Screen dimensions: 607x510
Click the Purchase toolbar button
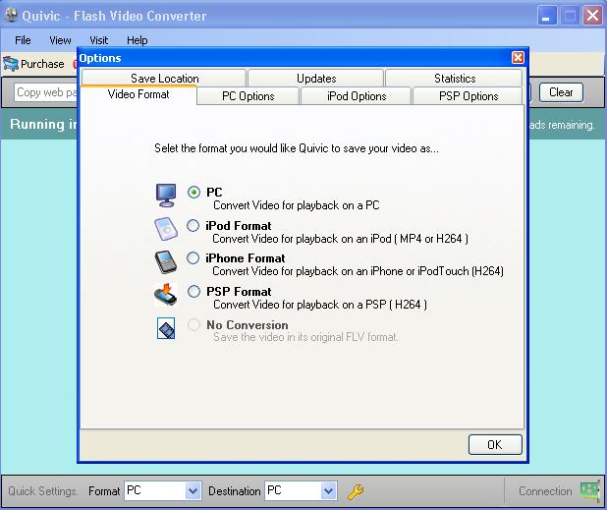pos(34,64)
